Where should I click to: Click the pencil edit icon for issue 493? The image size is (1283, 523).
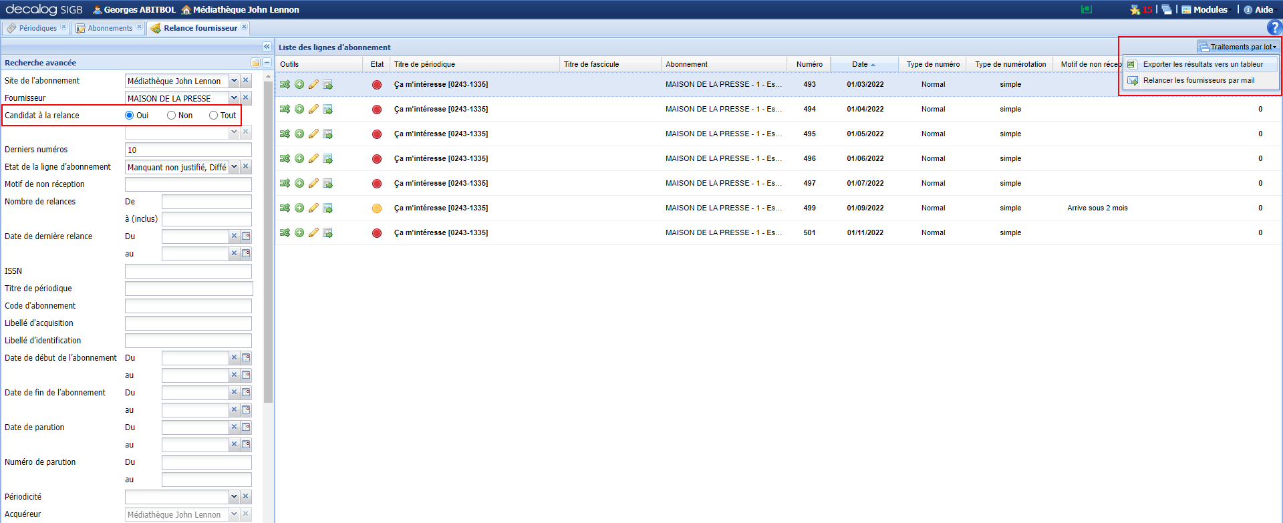pos(313,85)
